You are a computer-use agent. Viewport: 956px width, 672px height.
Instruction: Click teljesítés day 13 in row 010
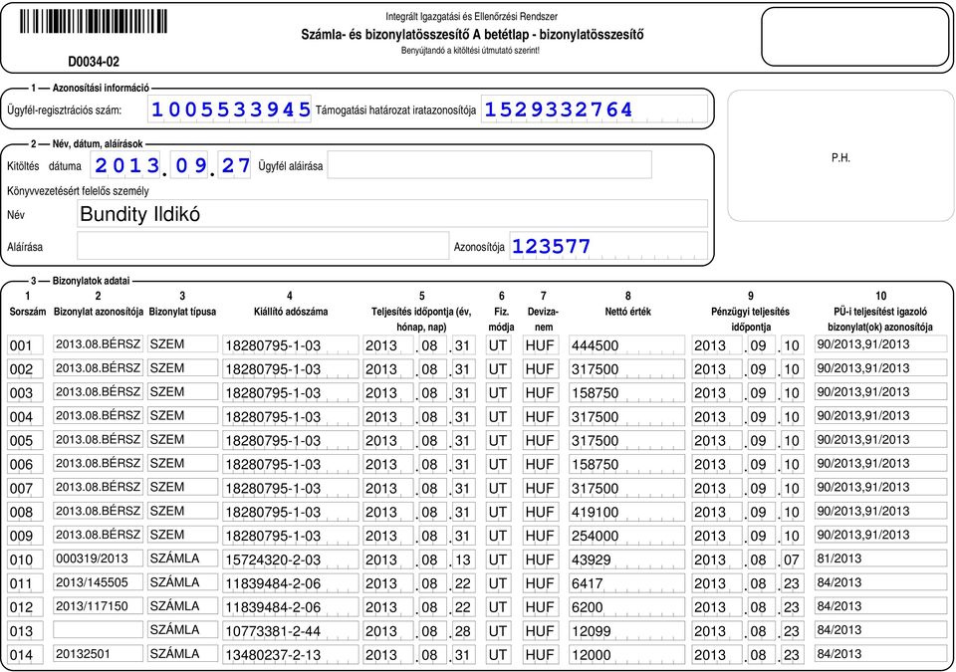point(463,560)
